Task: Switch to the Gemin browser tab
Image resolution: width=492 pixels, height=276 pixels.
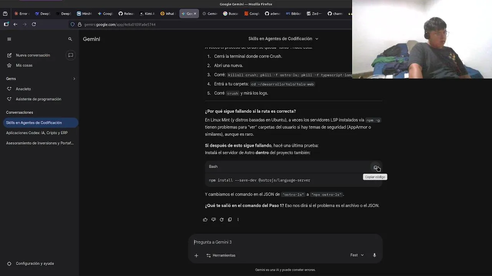Action: (x=209, y=14)
